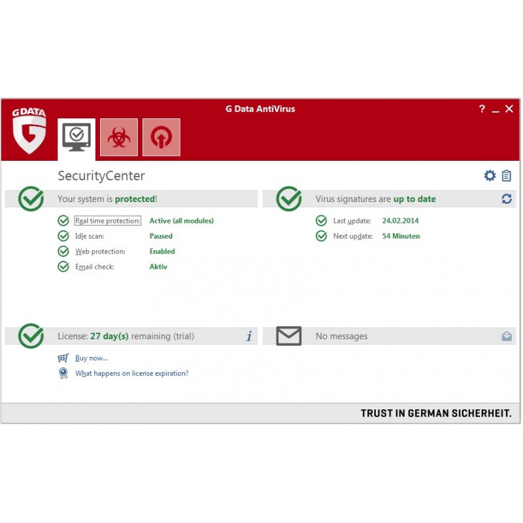Toggle the Idle scan setting

[x=90, y=236]
